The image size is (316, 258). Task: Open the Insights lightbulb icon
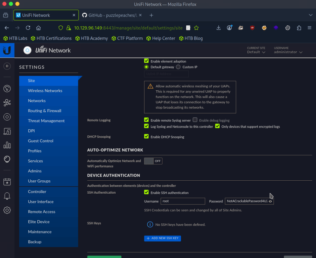tap(7, 159)
